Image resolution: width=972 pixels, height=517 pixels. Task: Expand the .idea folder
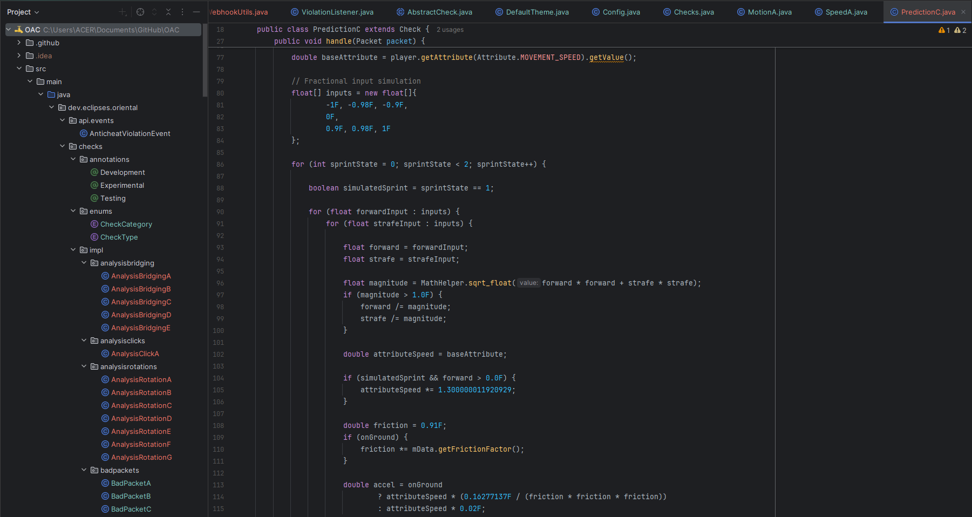click(x=19, y=56)
